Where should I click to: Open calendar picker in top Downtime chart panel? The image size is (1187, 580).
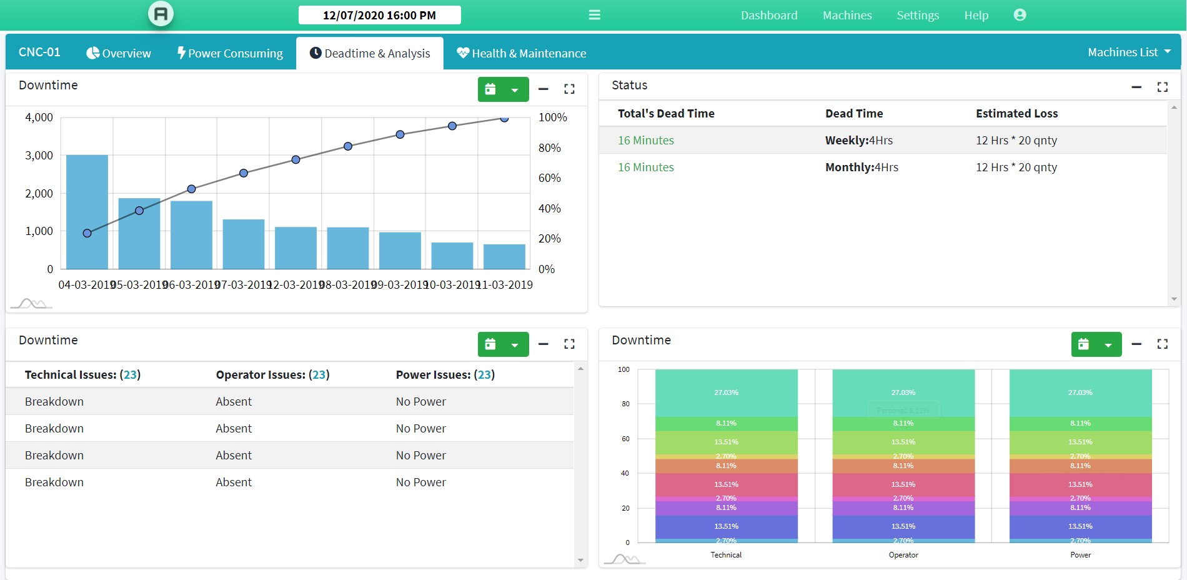click(x=490, y=89)
